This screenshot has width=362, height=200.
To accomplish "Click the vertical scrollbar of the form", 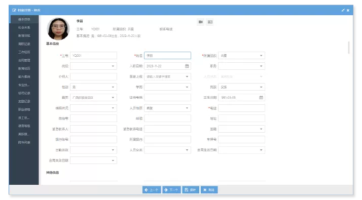I will [349, 48].
